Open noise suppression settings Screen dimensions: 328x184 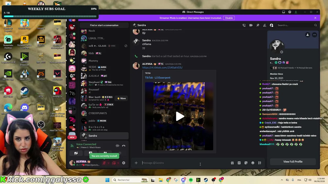point(117,146)
